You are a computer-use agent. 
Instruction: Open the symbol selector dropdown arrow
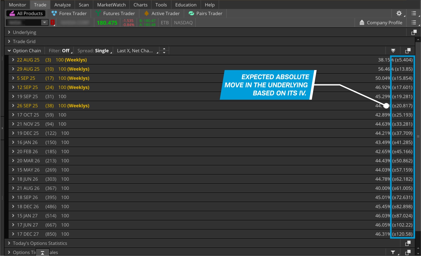pyautogui.click(x=45, y=23)
